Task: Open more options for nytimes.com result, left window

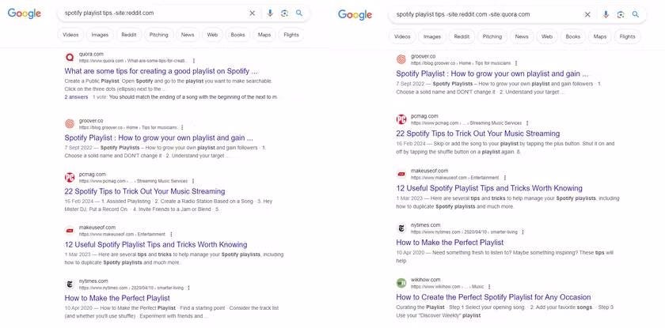Action: pos(188,288)
